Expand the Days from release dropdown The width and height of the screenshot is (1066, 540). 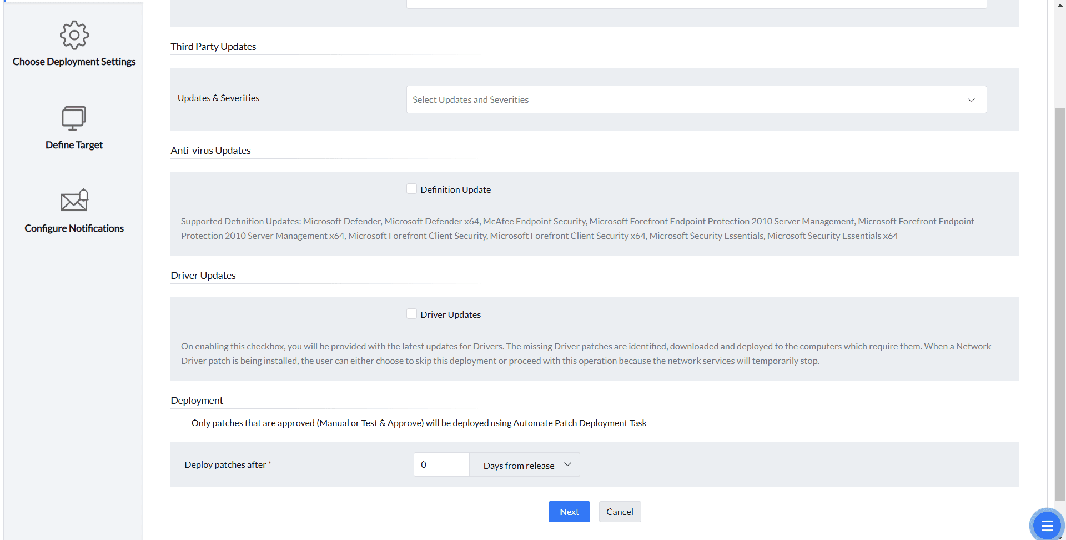(x=524, y=464)
